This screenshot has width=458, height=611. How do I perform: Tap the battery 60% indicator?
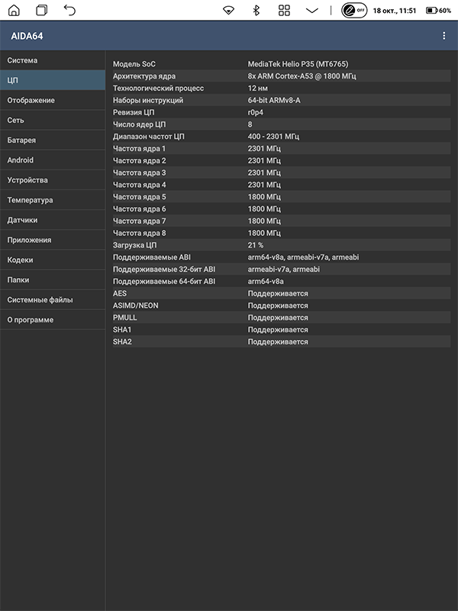point(438,10)
